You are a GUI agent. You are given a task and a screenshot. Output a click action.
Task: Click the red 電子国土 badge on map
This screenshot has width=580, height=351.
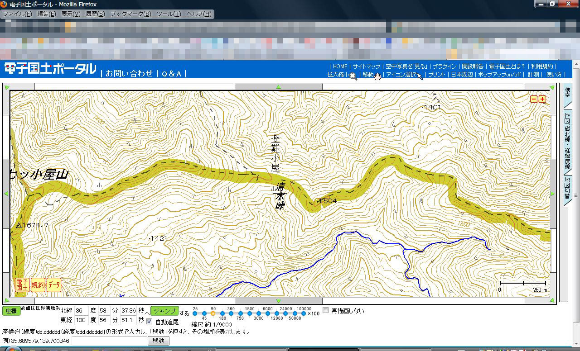(22, 285)
